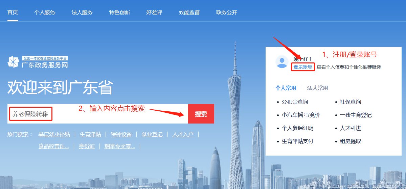Select 小汽车摇号/竞价 from the common services
The height and width of the screenshot is (189, 406).
pos(301,115)
